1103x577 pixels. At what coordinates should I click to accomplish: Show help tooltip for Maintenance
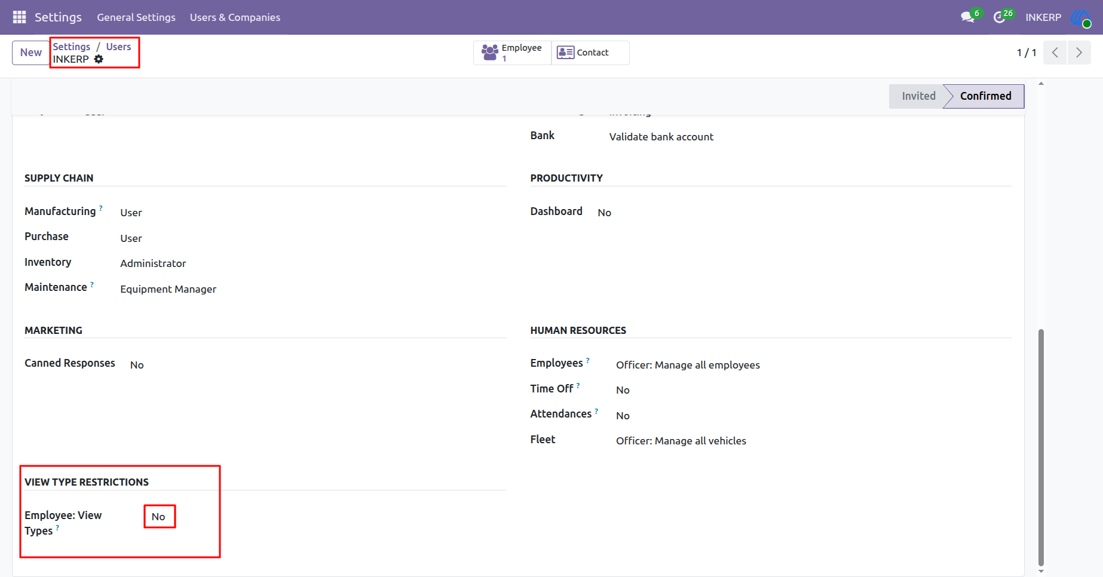coord(92,284)
